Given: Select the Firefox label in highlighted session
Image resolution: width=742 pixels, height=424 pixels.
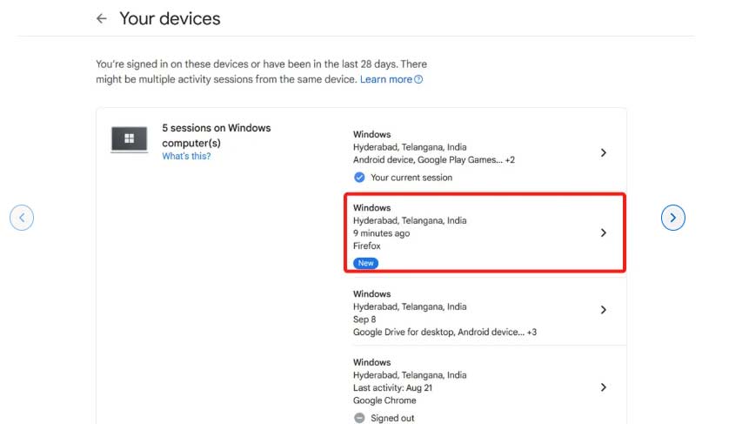Looking at the screenshot, I should [367, 246].
